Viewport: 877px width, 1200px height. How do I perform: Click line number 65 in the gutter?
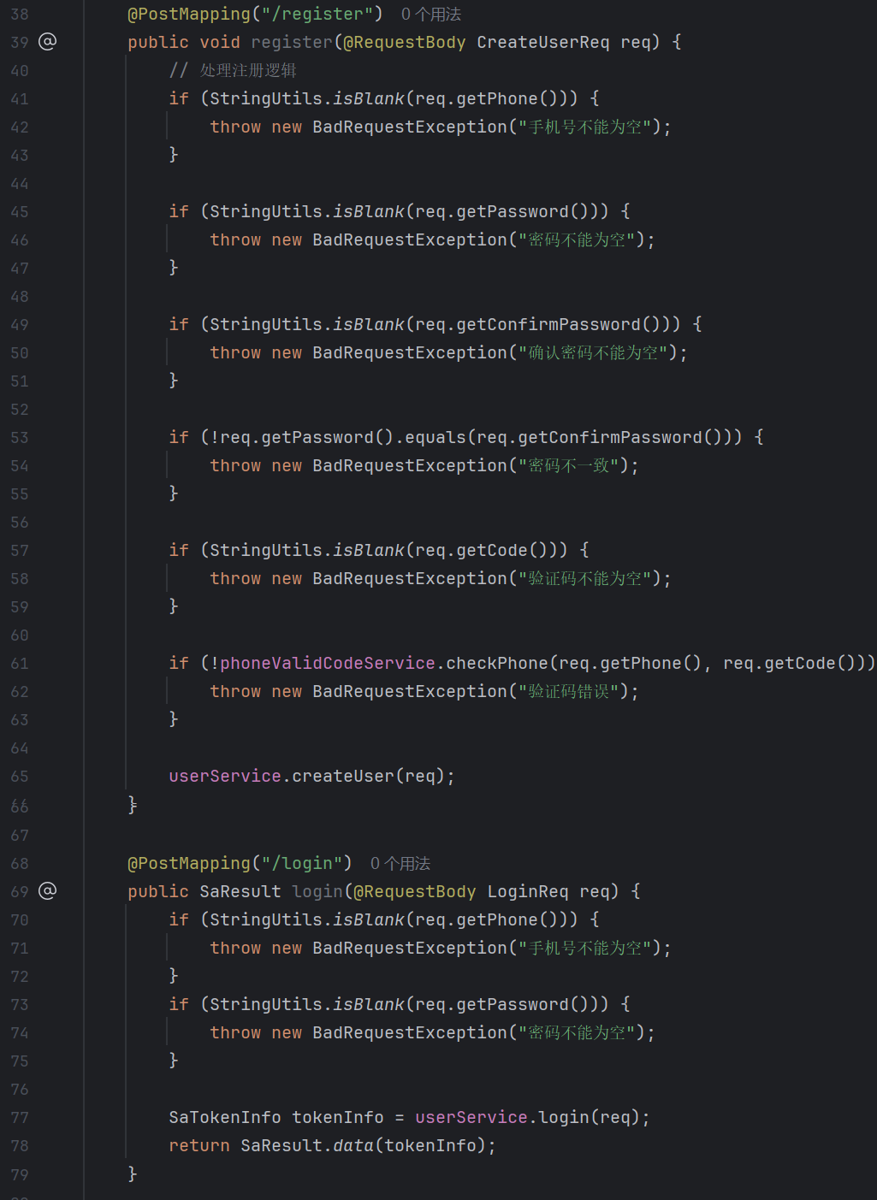(20, 777)
